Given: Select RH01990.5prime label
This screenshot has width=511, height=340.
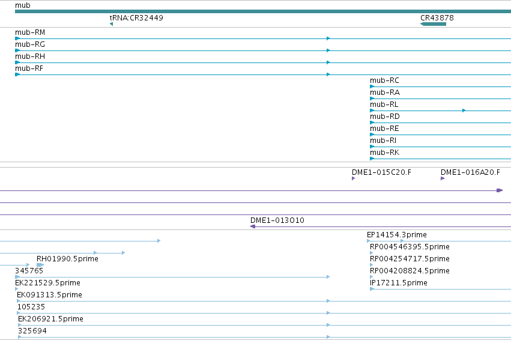Looking at the screenshot, I should click(67, 259).
